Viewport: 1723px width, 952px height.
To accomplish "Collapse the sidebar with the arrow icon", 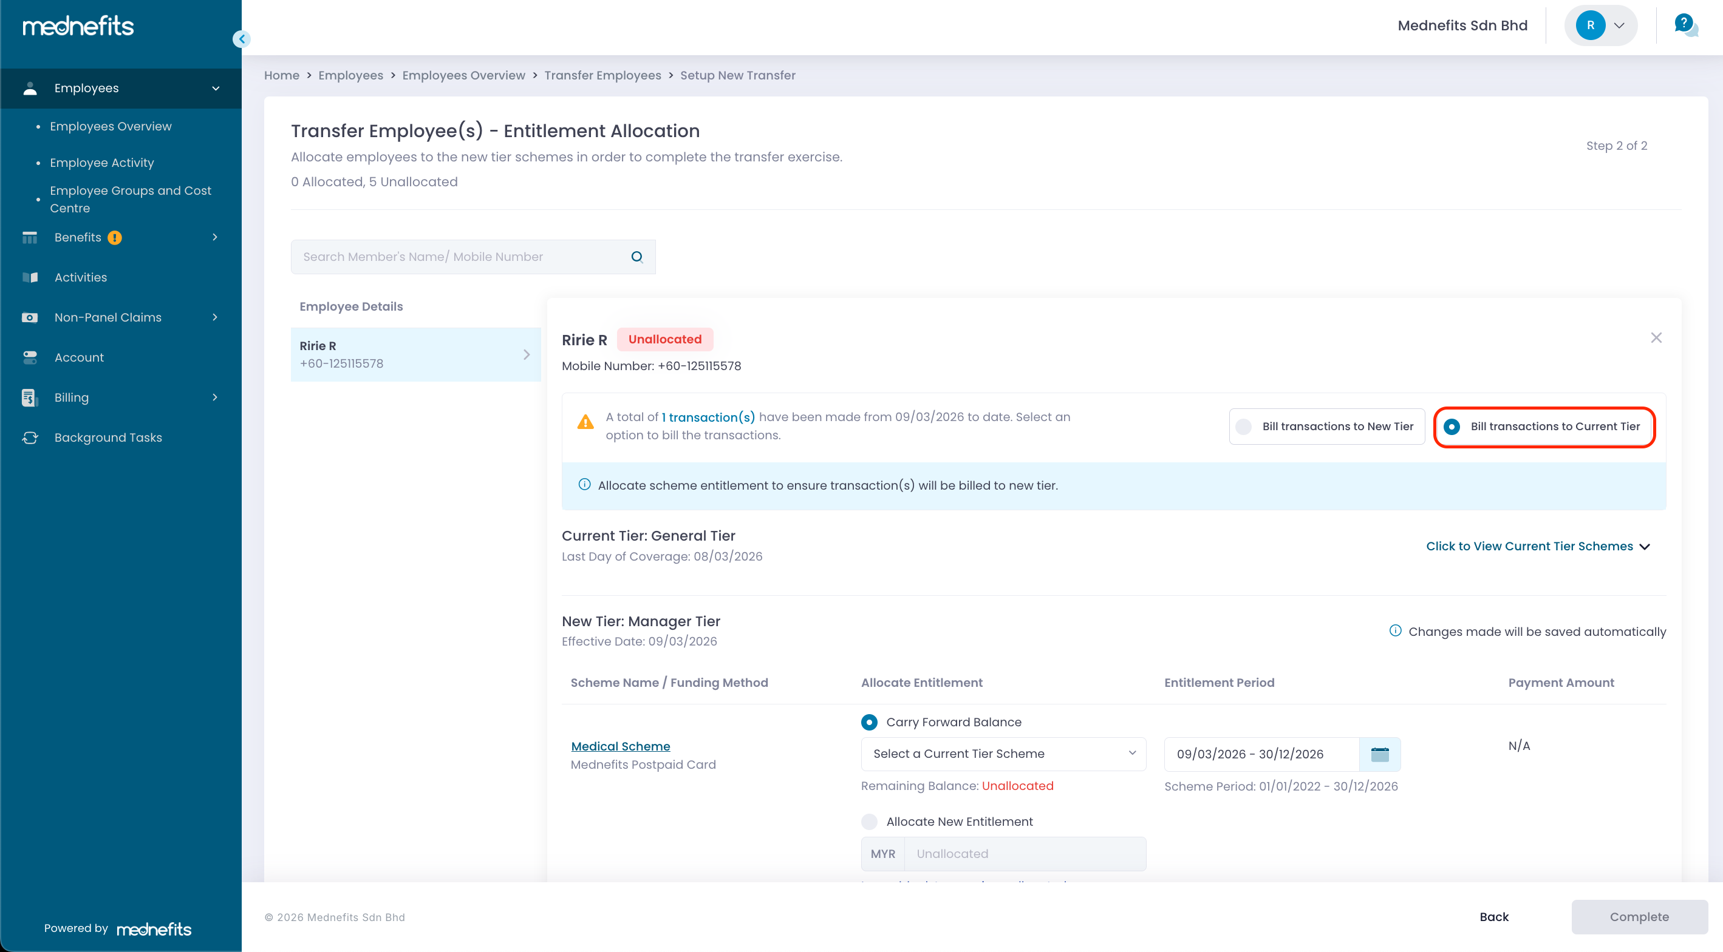I will coord(242,39).
